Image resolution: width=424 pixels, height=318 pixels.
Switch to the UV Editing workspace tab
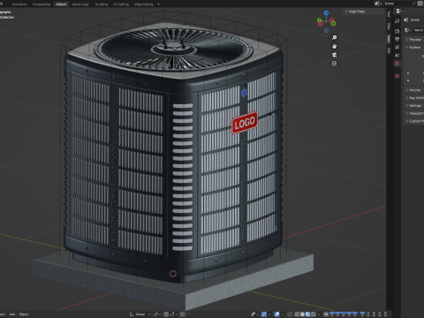121,4
